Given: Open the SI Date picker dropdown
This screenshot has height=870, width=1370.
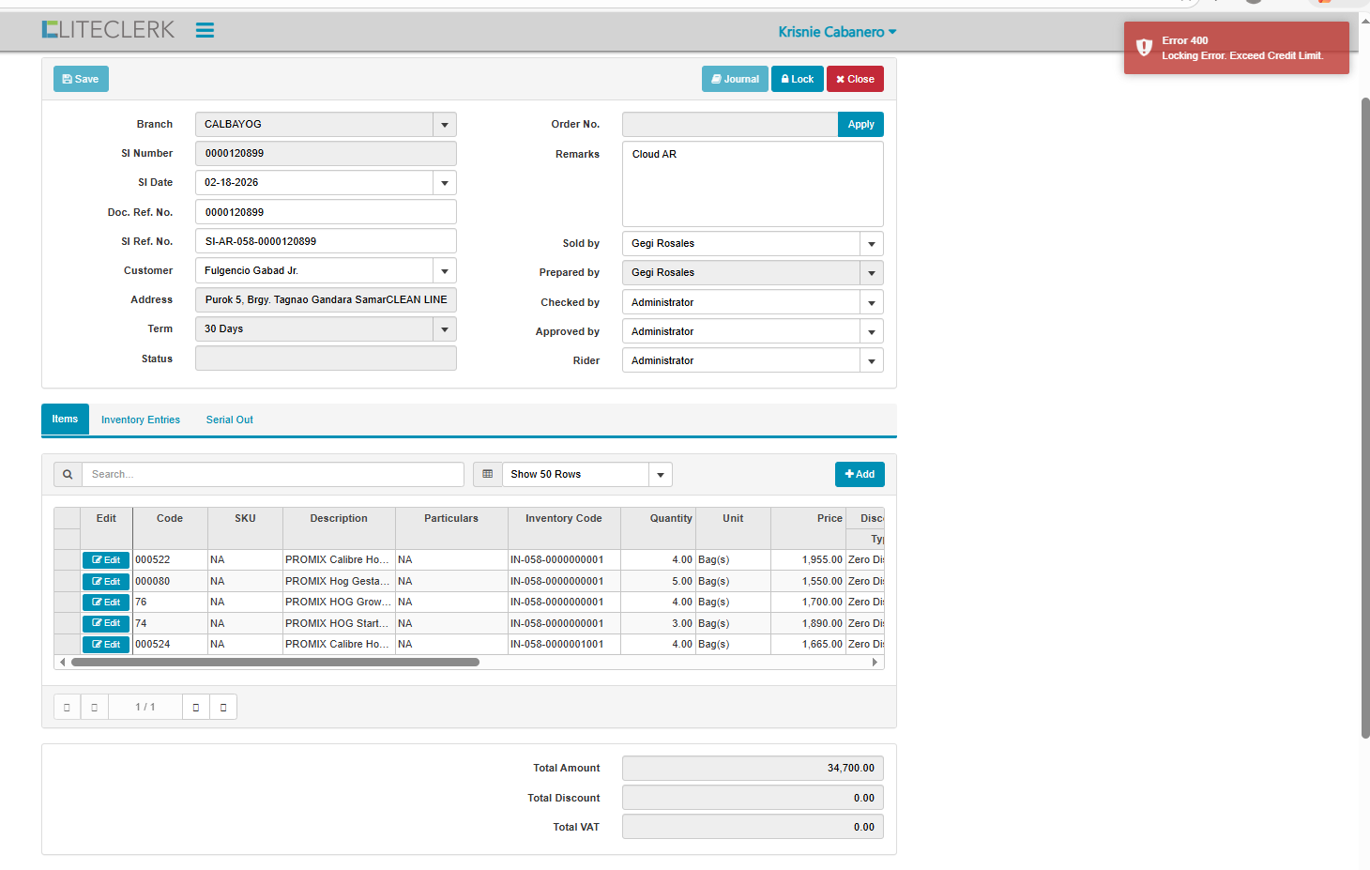Looking at the screenshot, I should pos(445,183).
